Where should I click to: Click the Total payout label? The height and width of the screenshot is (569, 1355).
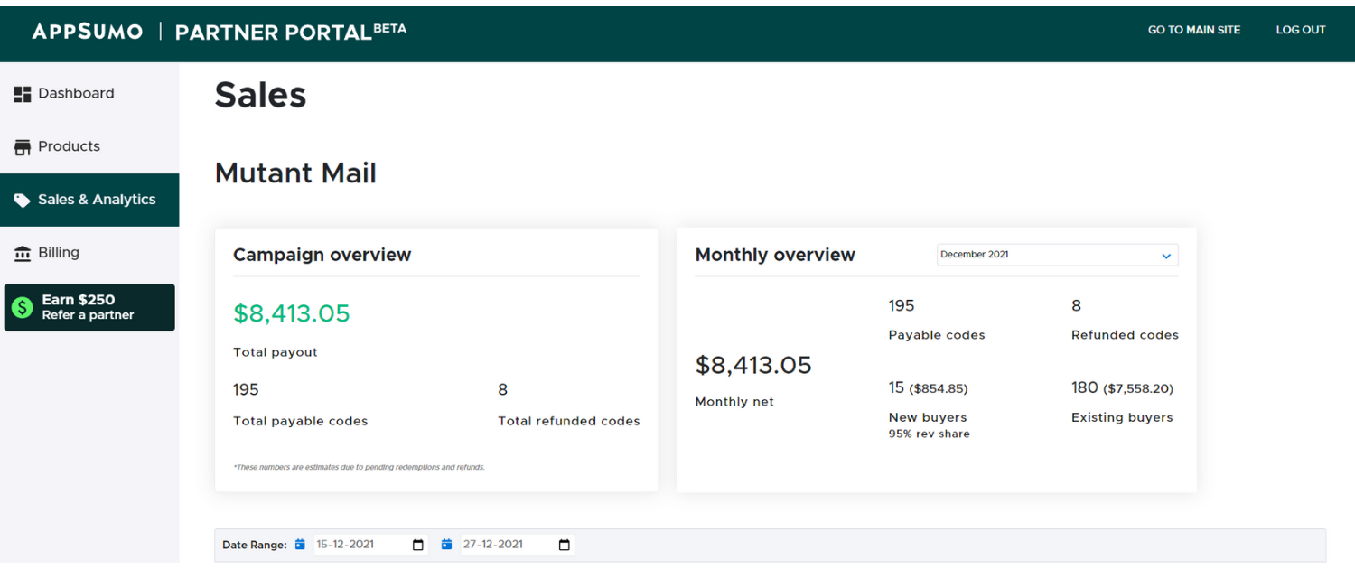pos(276,353)
